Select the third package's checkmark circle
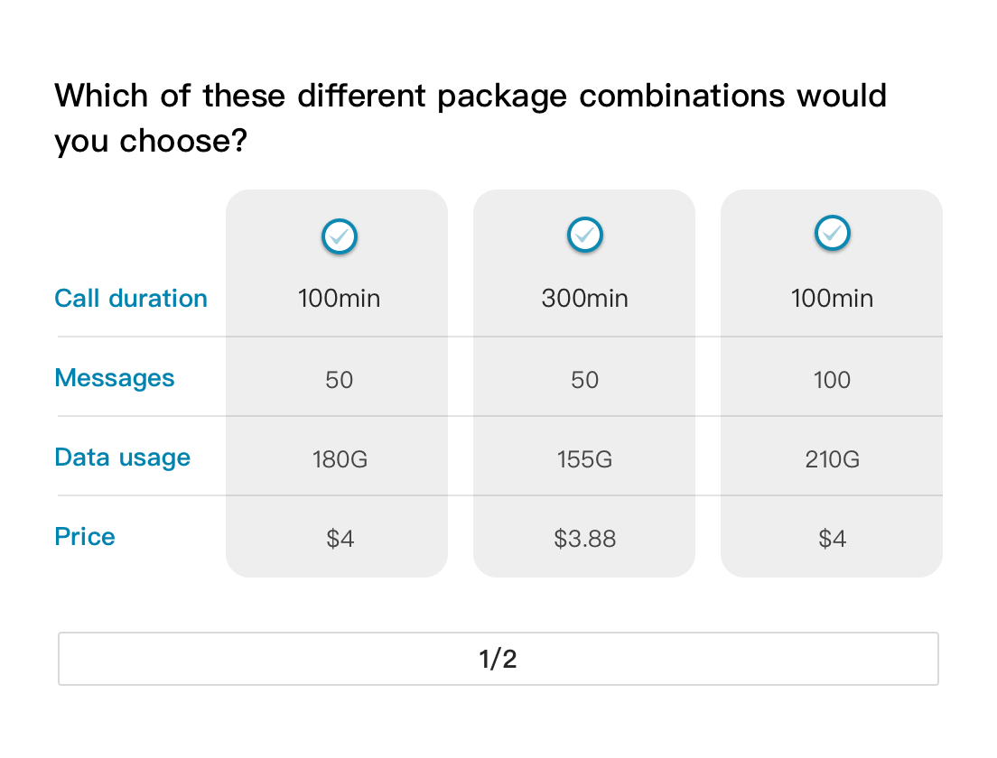997x758 pixels. (x=833, y=233)
